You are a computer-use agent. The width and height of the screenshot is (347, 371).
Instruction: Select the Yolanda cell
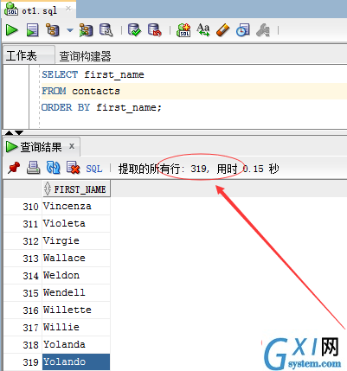point(76,345)
